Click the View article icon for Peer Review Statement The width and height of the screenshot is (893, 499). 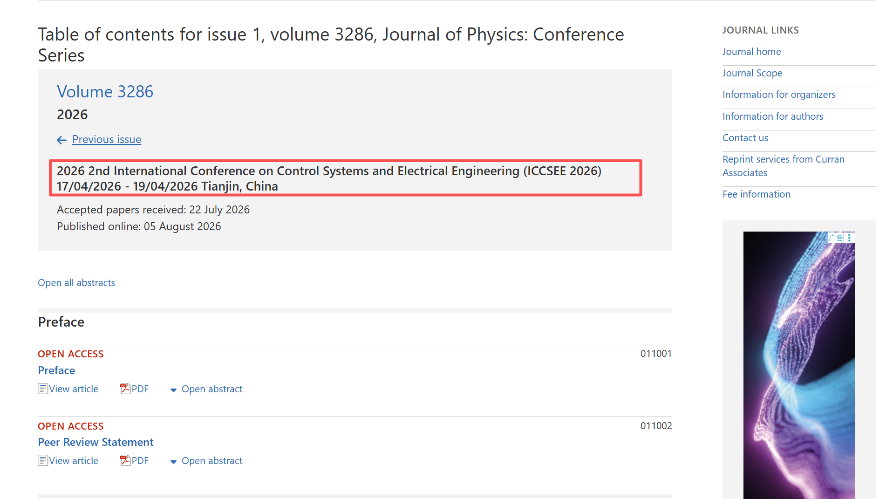[43, 460]
